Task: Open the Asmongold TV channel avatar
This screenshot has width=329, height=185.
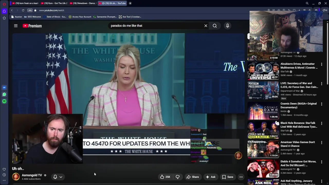Action: 16,177
